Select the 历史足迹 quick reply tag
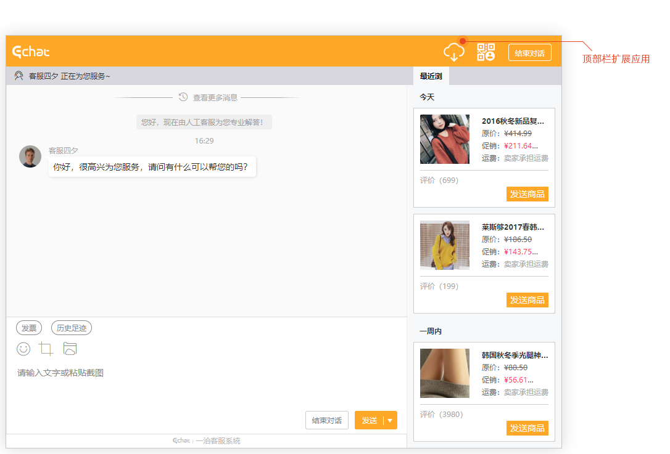This screenshot has height=454, width=670. [72, 328]
